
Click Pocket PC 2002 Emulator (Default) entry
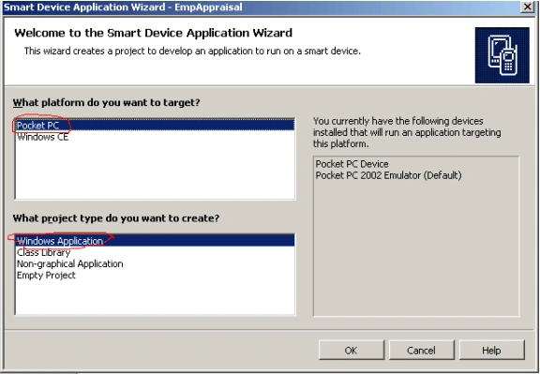pos(388,175)
